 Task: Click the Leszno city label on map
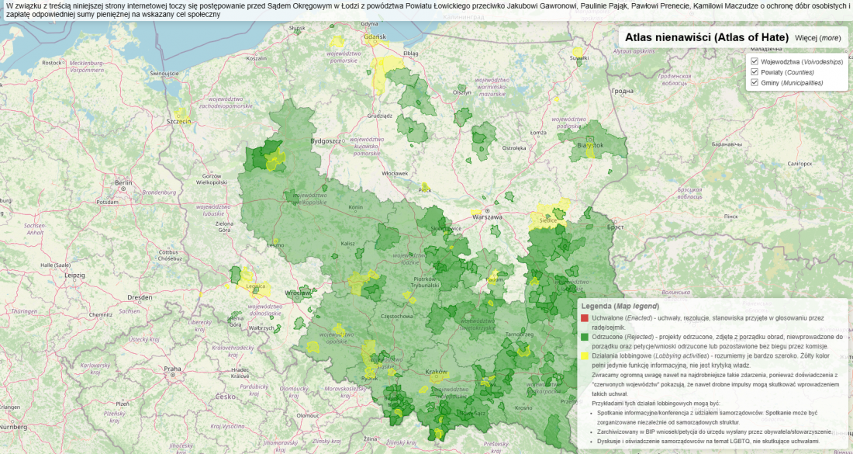click(x=275, y=245)
